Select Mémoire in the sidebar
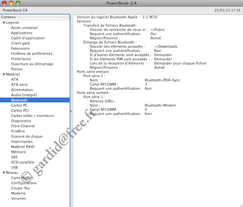Image resolution: width=243 pixels, height=207 pixels. coord(18,152)
